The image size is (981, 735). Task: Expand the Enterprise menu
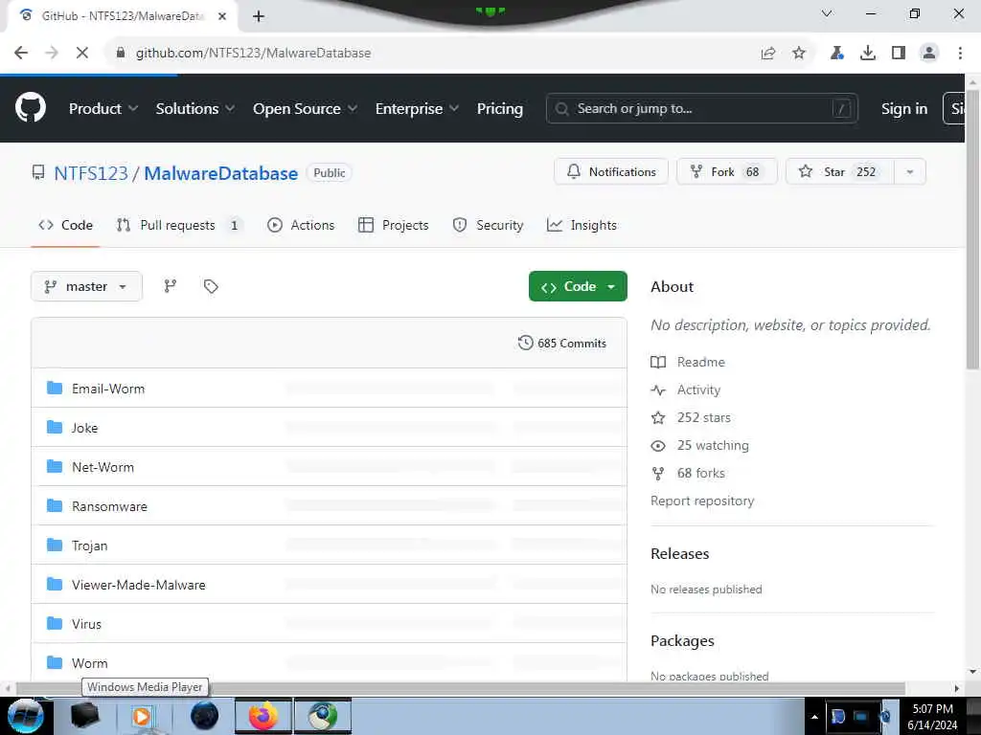coord(418,109)
